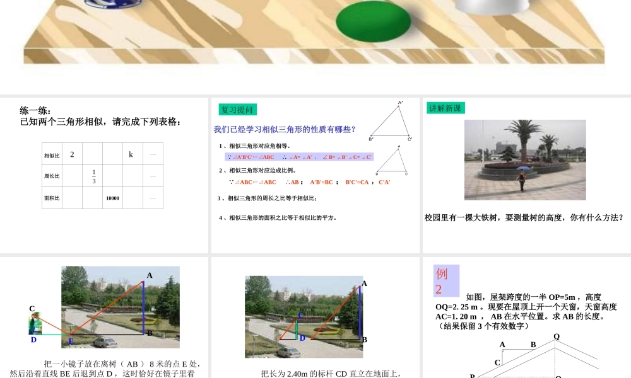Click the heading 练一练:
The width and height of the screenshot is (631, 378).
(x=35, y=110)
